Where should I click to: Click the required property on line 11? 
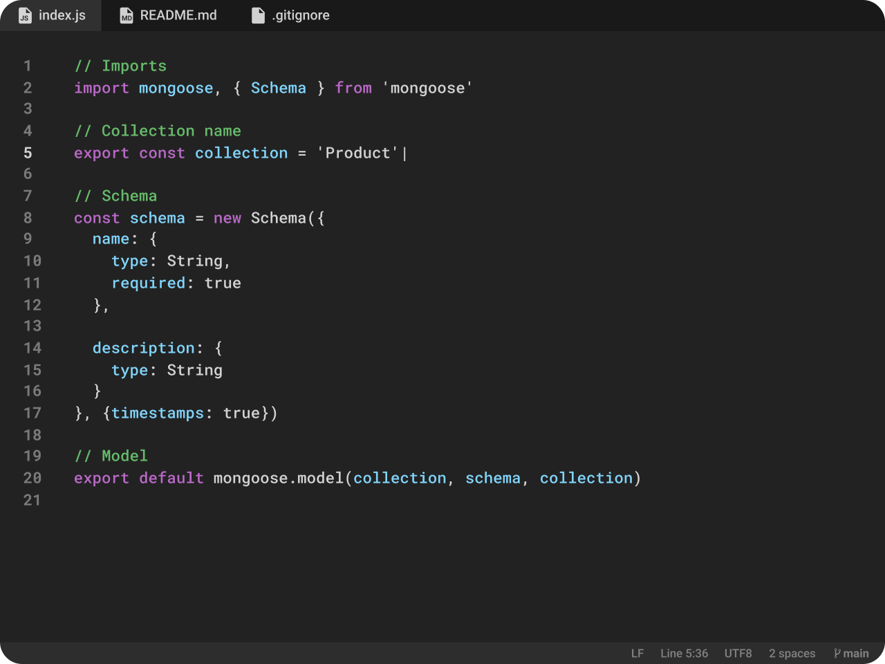click(x=148, y=283)
